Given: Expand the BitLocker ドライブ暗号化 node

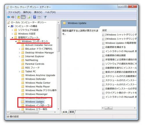Looking at the screenshot, I should click(19, 49).
